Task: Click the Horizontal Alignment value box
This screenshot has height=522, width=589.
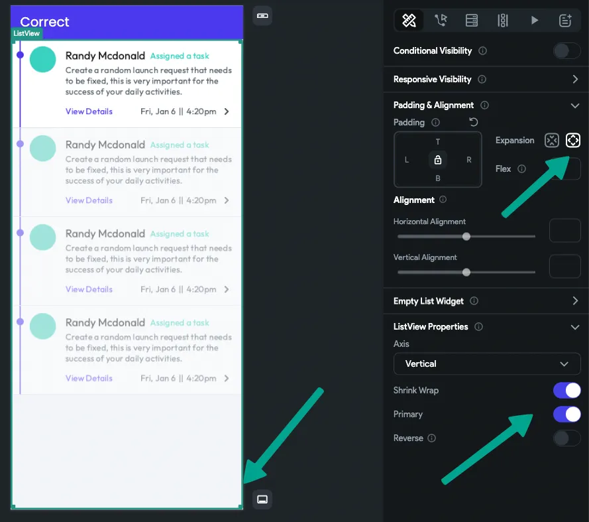Action: coord(565,230)
